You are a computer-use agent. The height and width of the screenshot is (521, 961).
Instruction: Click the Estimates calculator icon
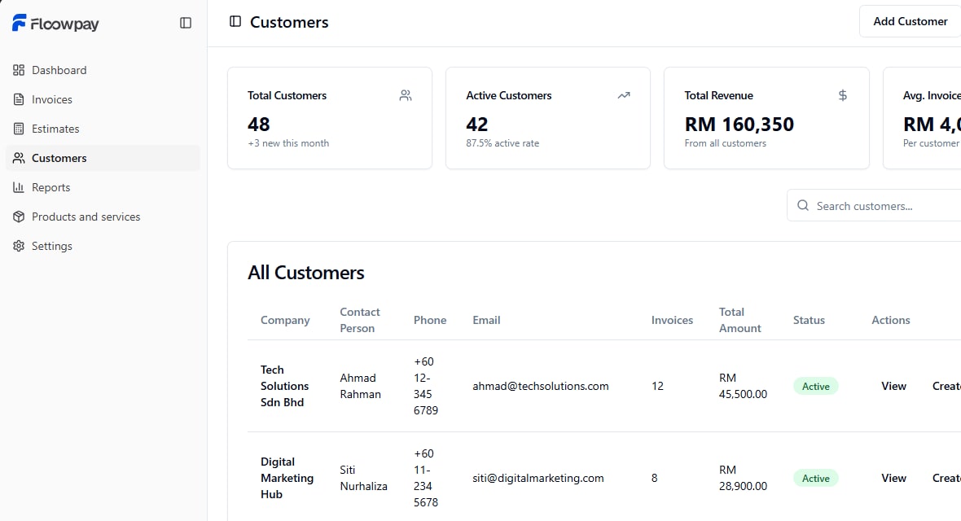19,129
